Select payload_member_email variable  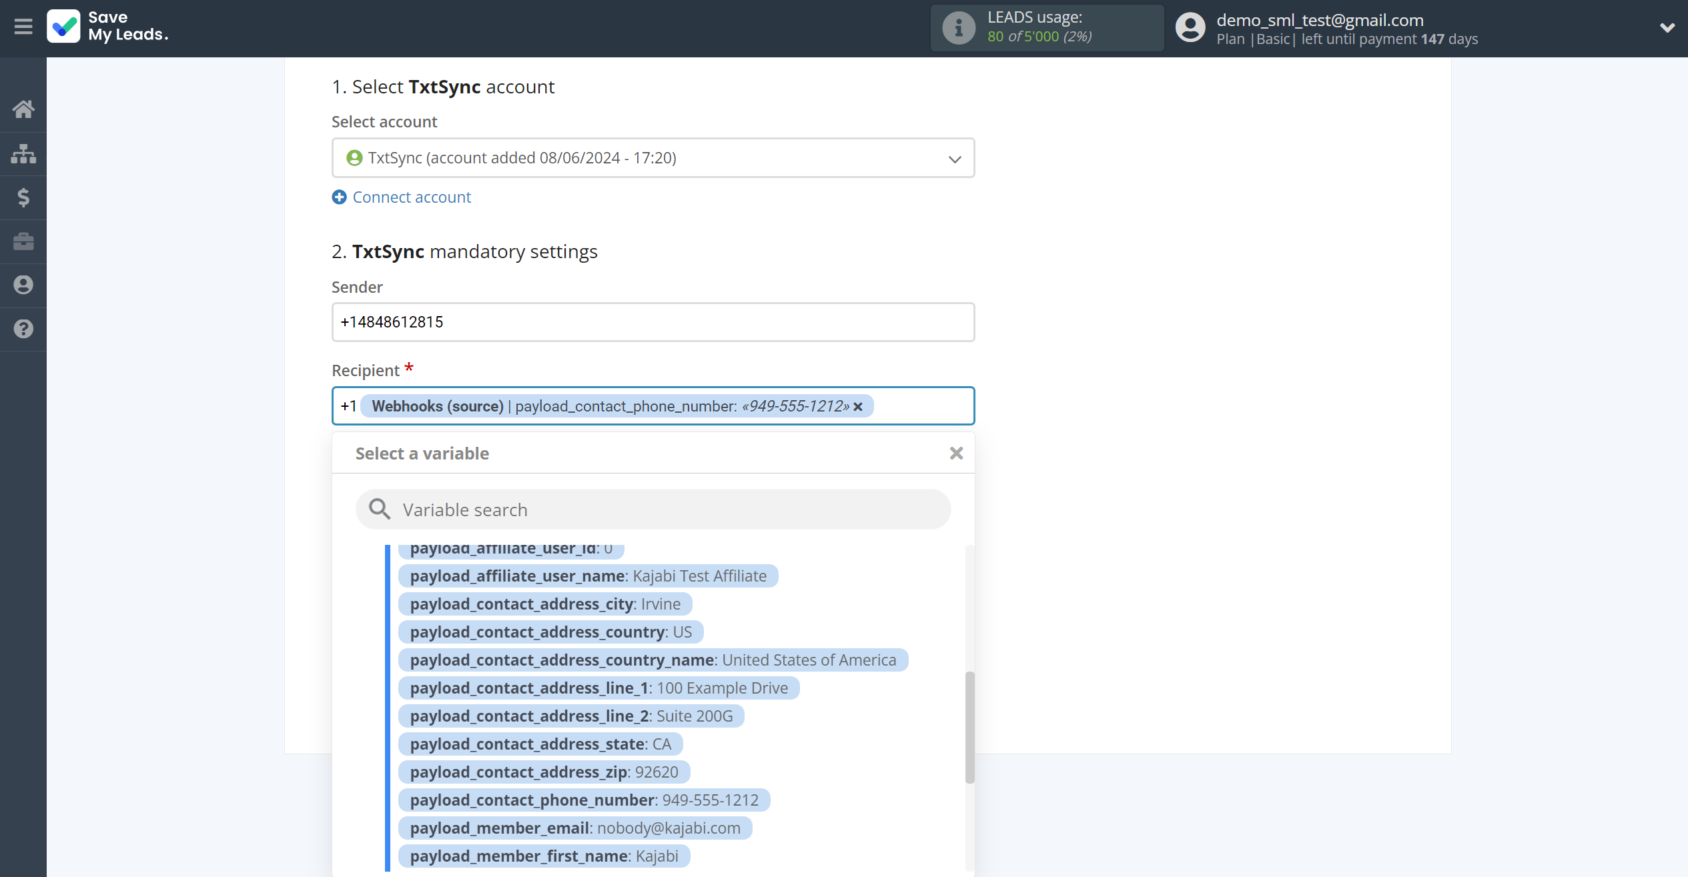pos(575,828)
